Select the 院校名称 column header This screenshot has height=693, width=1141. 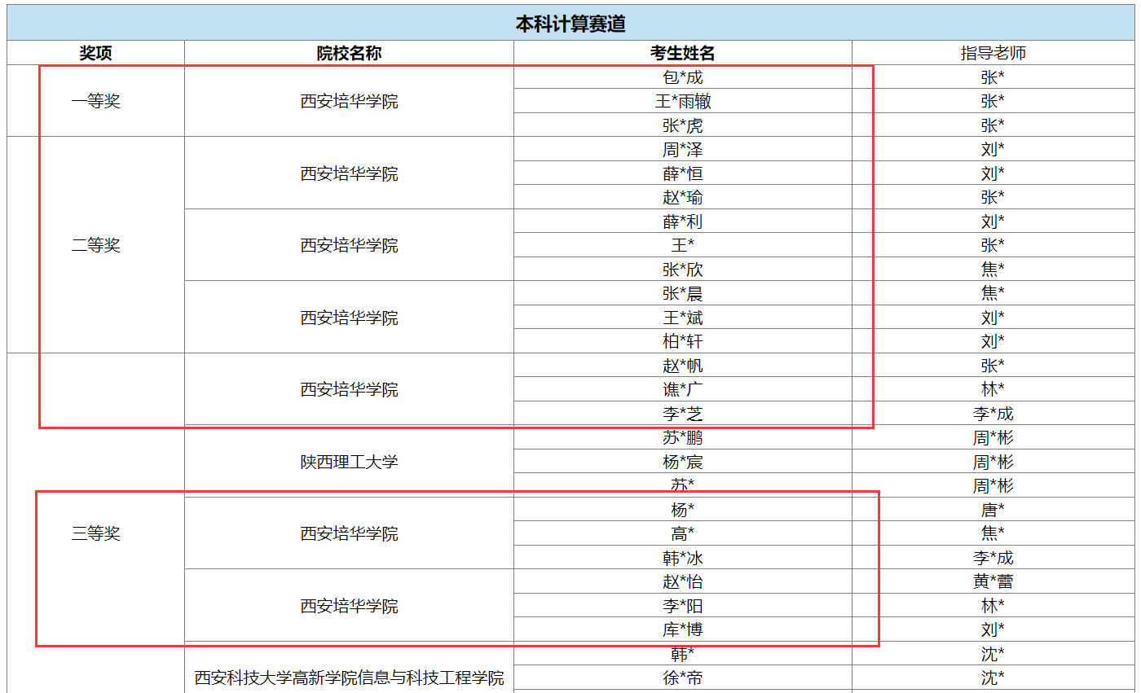pos(349,53)
